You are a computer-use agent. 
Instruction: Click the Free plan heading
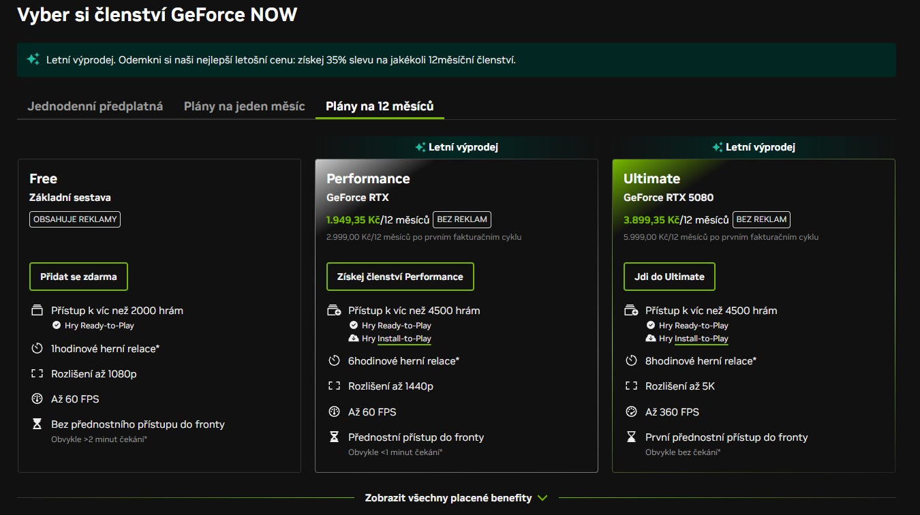(x=43, y=178)
